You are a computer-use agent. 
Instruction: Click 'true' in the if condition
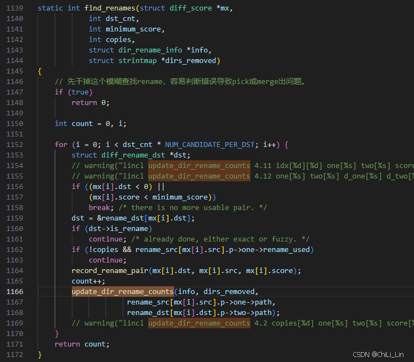click(x=80, y=92)
